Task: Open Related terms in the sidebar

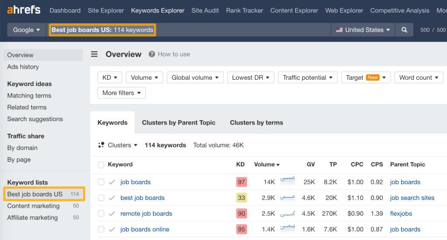Action: click(x=27, y=107)
